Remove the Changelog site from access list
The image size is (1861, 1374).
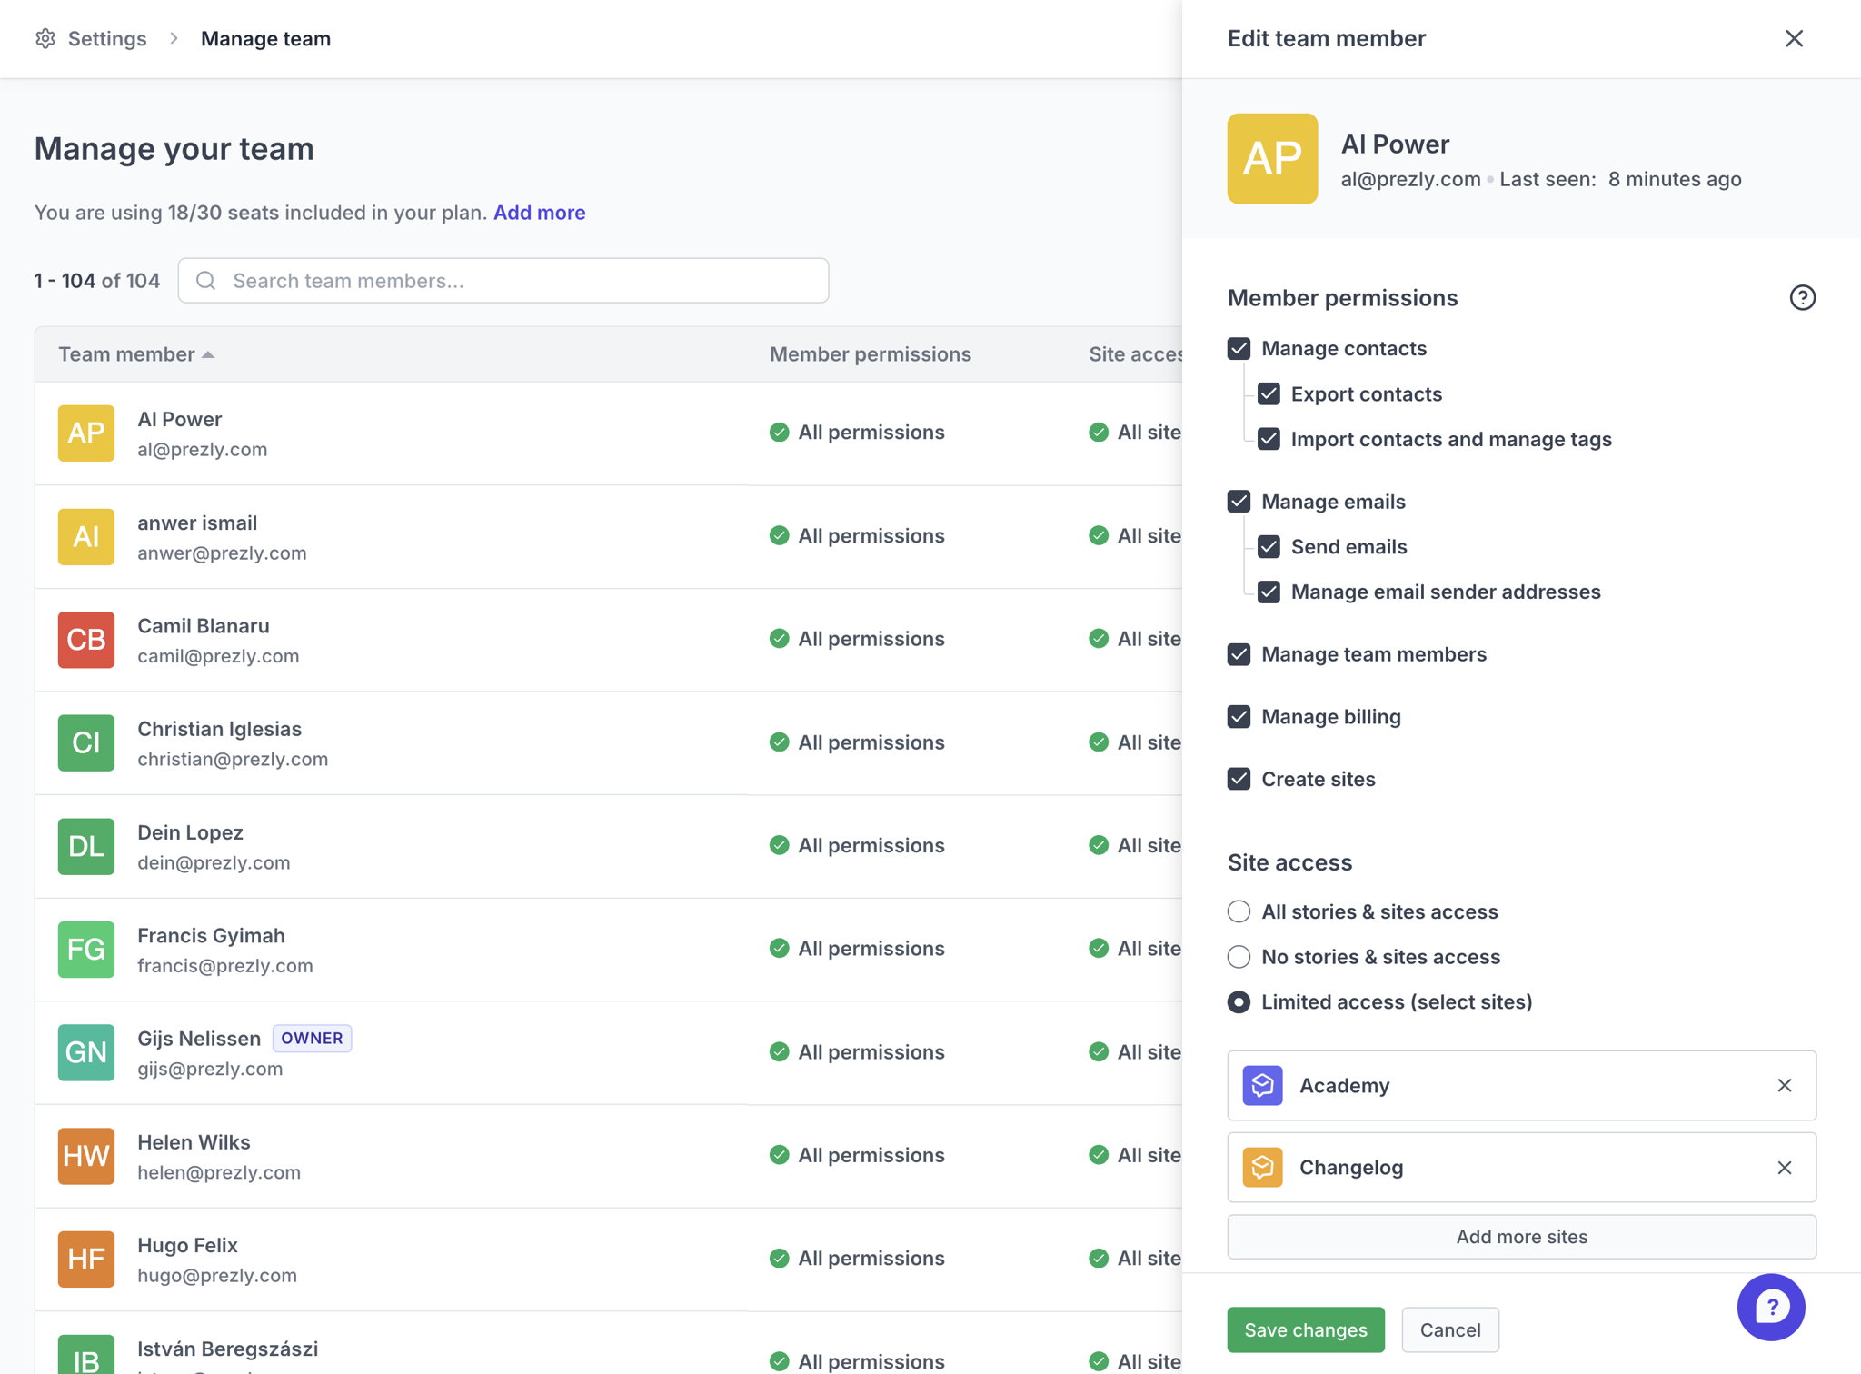[x=1784, y=1168]
